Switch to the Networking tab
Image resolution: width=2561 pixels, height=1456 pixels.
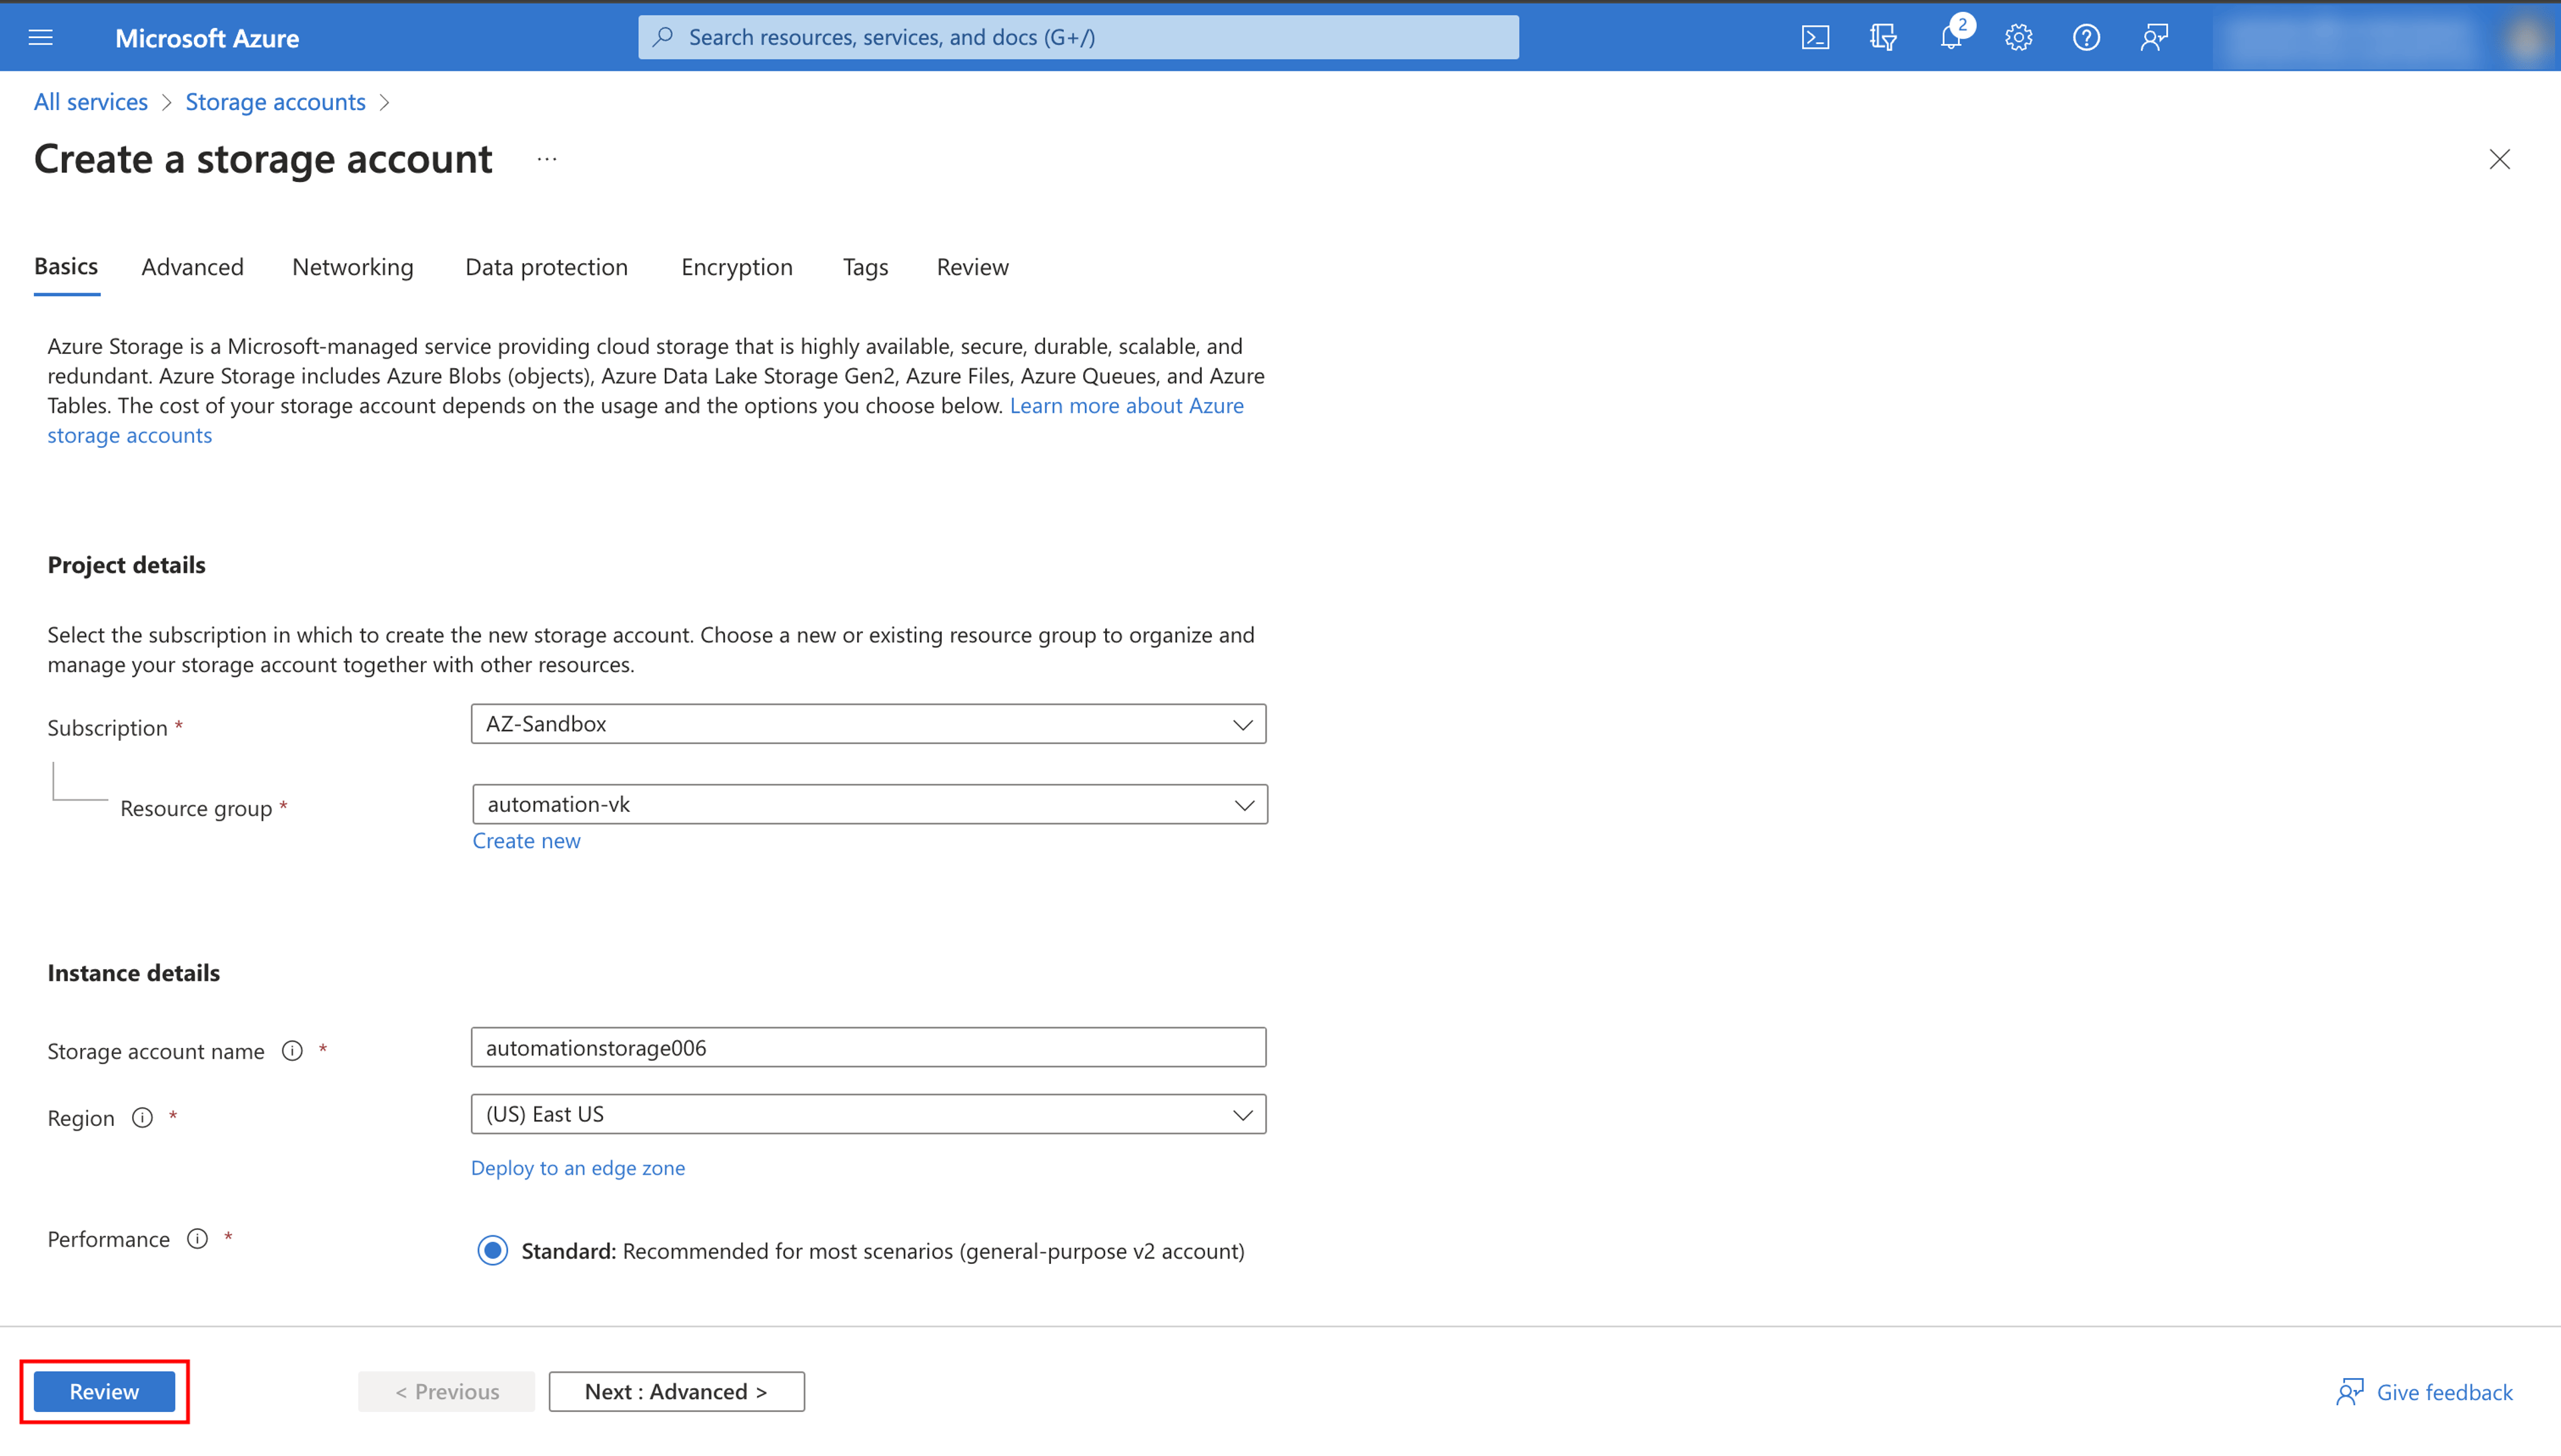coord(352,267)
